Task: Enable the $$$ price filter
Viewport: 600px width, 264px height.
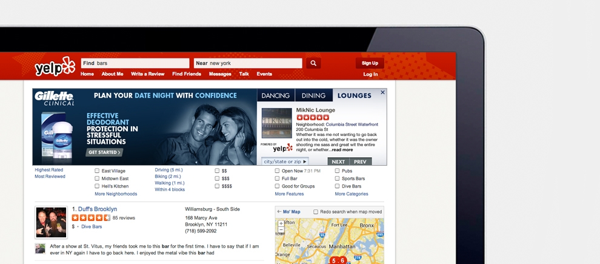Action: point(217,178)
